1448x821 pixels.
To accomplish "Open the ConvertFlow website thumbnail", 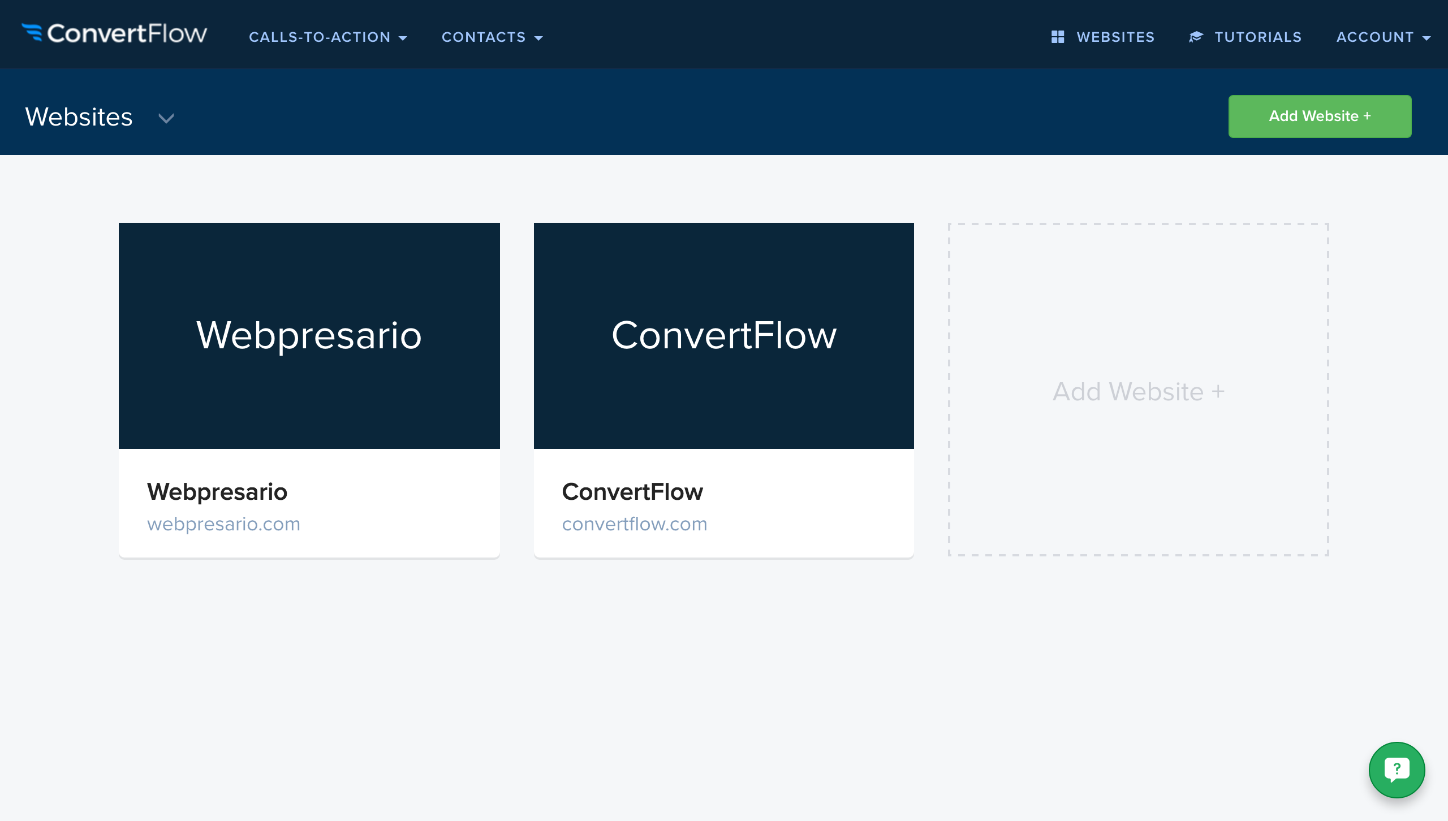I will (724, 336).
